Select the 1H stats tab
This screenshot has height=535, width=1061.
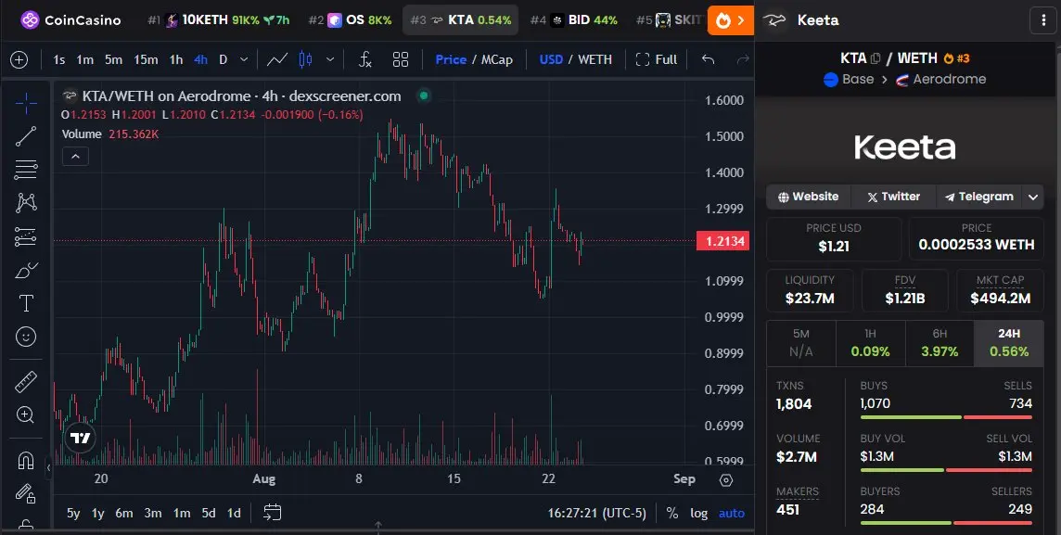(x=870, y=343)
